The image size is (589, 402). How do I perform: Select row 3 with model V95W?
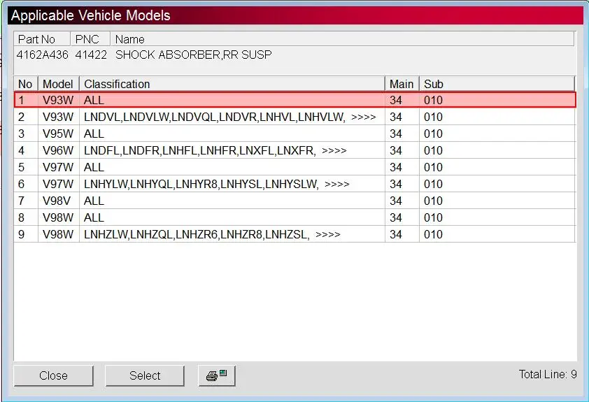pyautogui.click(x=295, y=134)
